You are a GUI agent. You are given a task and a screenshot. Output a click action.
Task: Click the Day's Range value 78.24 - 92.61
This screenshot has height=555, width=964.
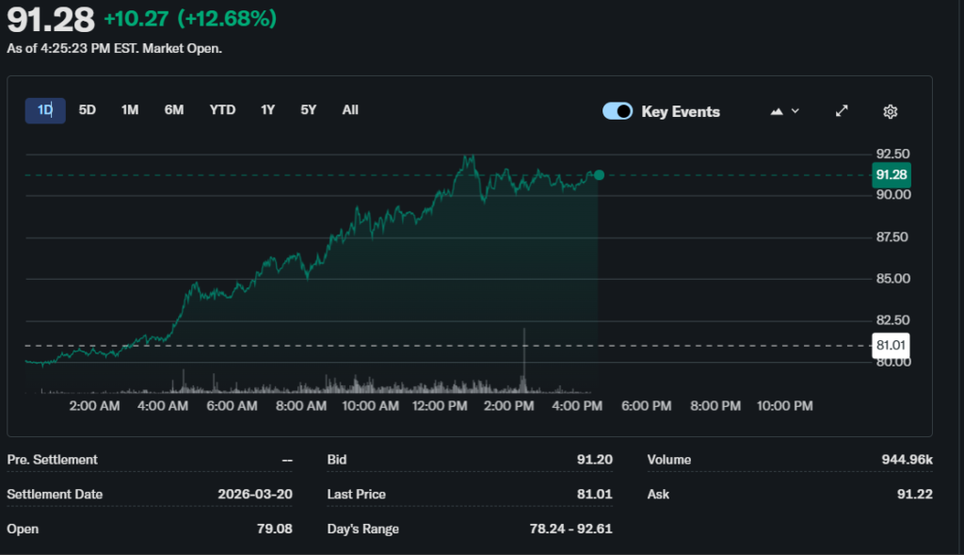pos(570,529)
